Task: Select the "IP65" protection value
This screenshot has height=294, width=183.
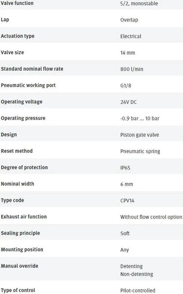Action: (125, 168)
